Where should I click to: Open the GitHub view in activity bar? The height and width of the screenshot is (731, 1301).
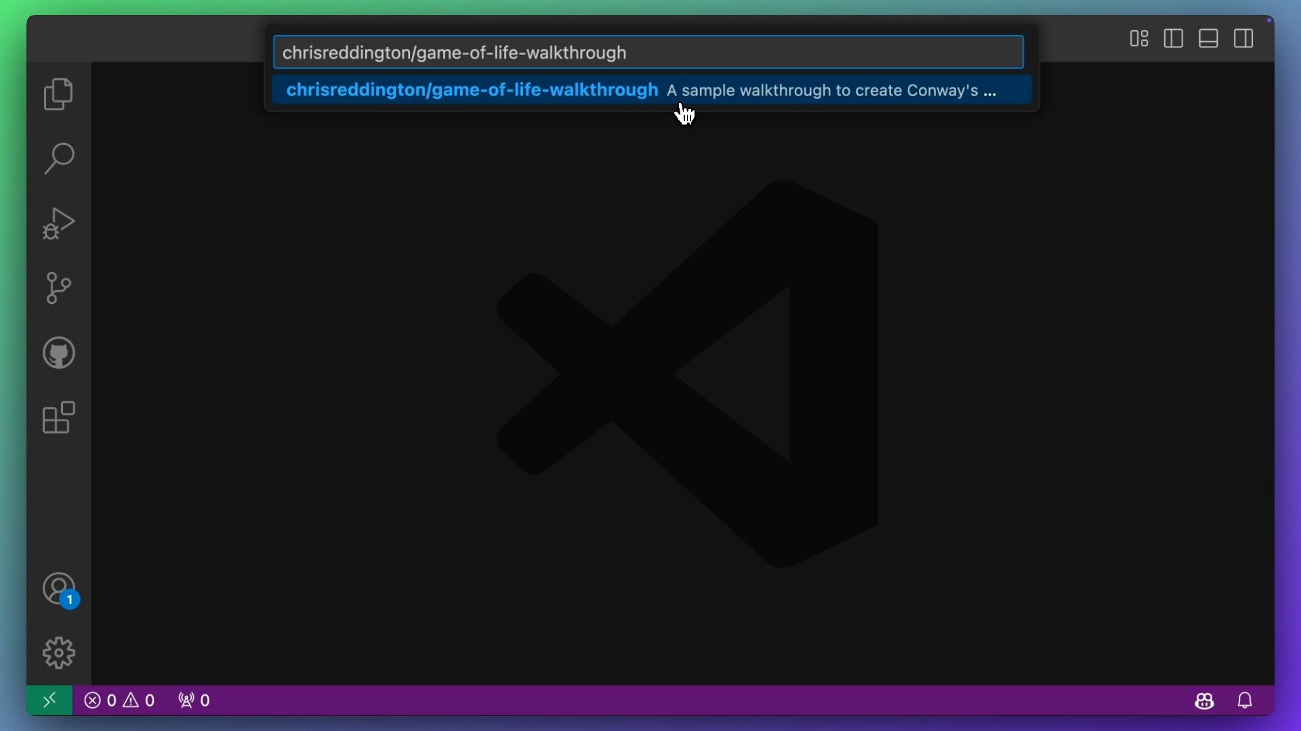pos(59,353)
